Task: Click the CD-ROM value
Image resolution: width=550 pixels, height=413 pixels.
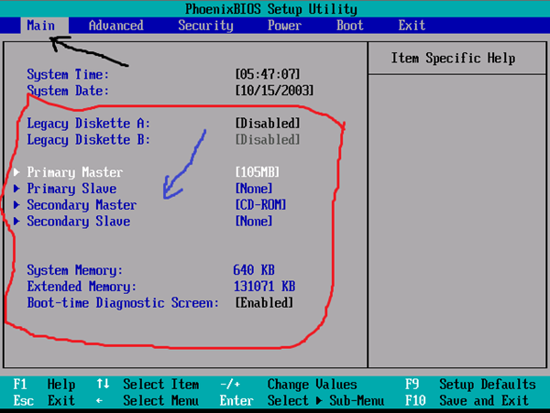Action: [260, 205]
